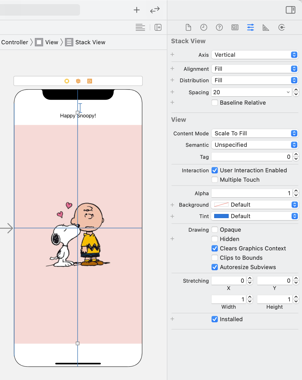
Task: Click the Spacing stepper control
Action: (x=296, y=92)
